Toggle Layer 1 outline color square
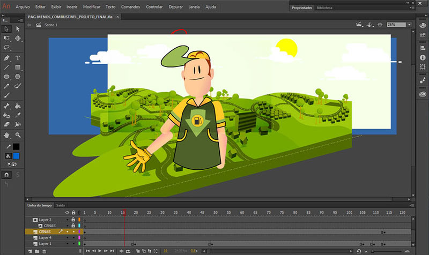The image size is (429, 255). (x=79, y=244)
